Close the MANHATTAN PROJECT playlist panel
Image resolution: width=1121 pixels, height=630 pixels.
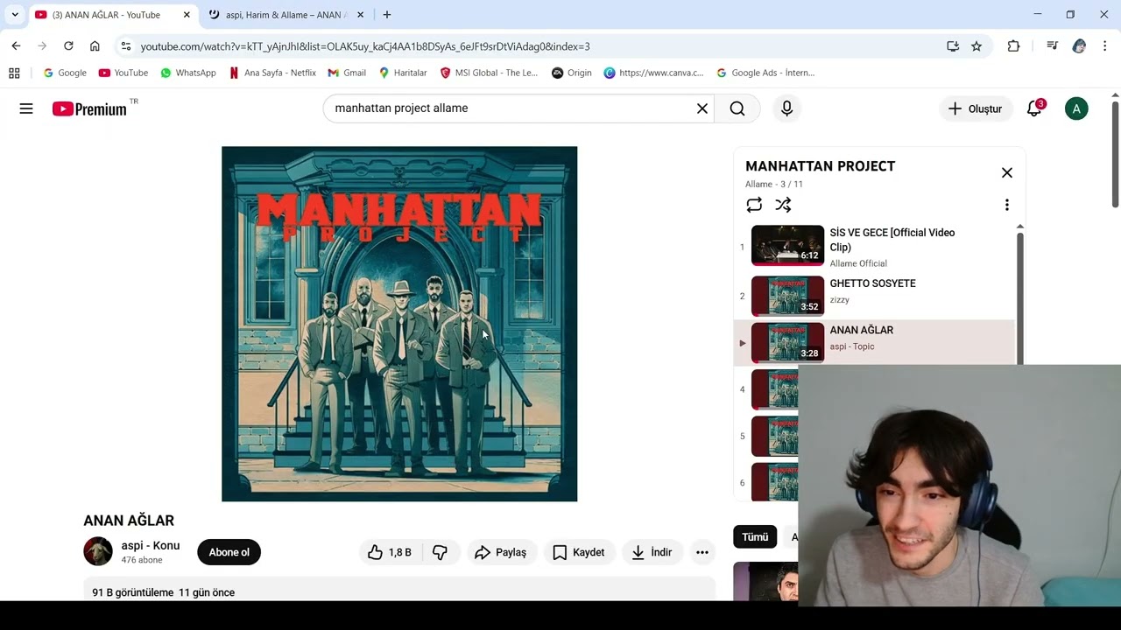pyautogui.click(x=1007, y=172)
